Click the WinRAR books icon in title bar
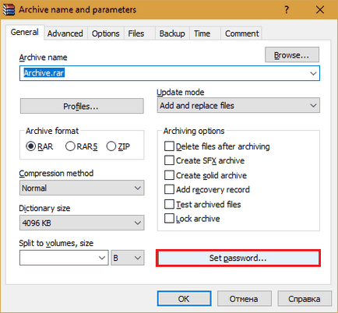338x313 pixels. point(9,10)
